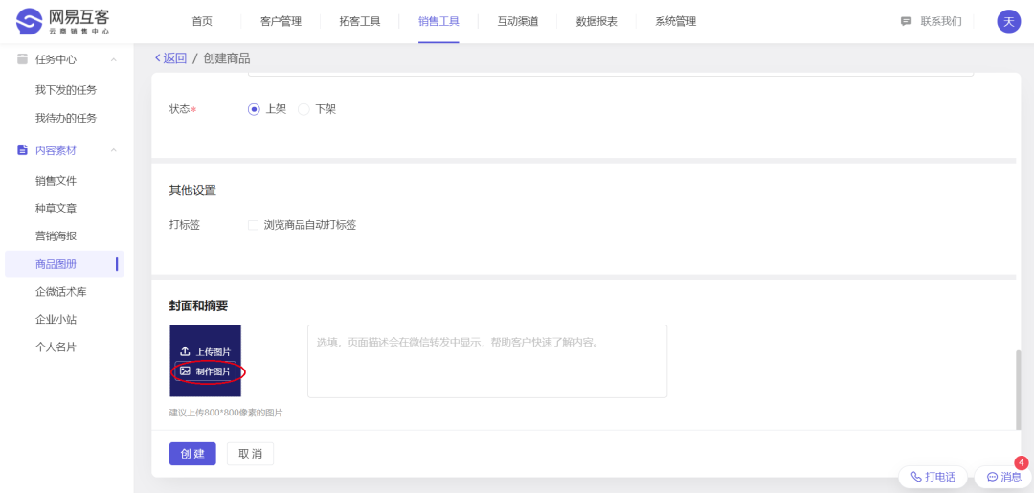Enable 浏览商品自动打标签 checkbox
The height and width of the screenshot is (493, 1034).
pyautogui.click(x=253, y=225)
